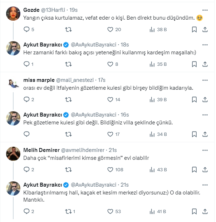Reply to Gozde's tweet about the fire
Screen dimensions: 216x222
pyautogui.click(x=26, y=30)
